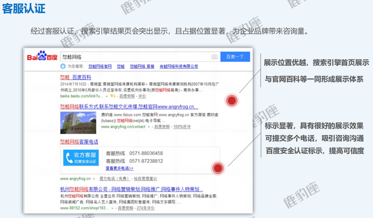The width and height of the screenshot is (373, 218).
Task: Open camera image search icon
Action: (x=215, y=56)
